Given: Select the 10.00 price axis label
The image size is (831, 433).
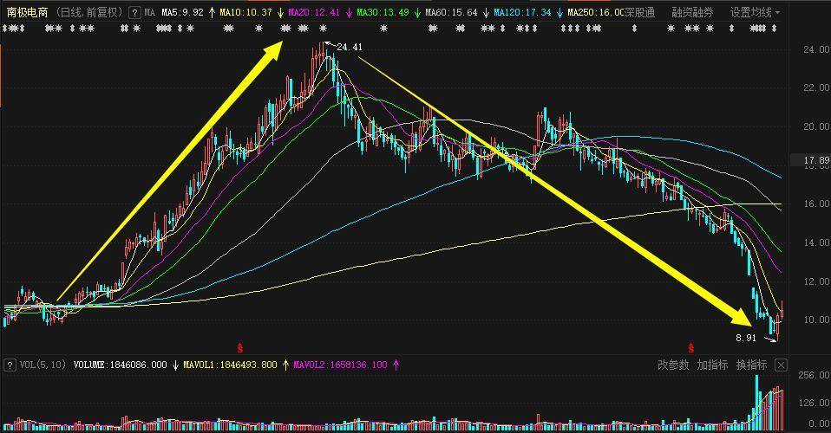Looking at the screenshot, I should 816,320.
